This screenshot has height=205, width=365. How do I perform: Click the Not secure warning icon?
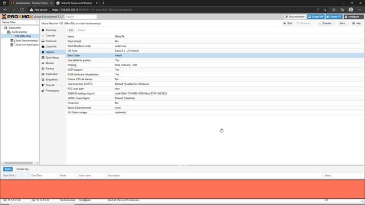coord(31,10)
